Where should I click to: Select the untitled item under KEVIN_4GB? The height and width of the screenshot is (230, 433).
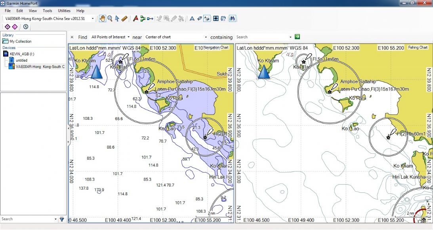tap(21, 60)
